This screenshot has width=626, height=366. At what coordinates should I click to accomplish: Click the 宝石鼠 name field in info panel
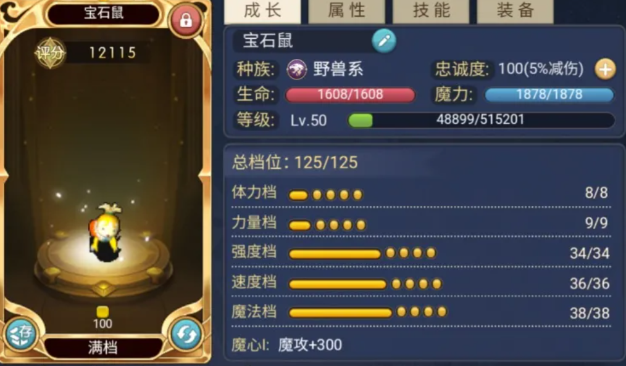(303, 41)
